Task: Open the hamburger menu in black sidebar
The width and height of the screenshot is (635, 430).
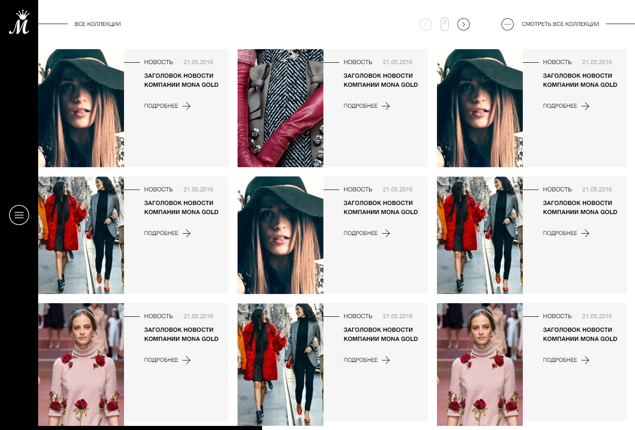Action: [19, 215]
